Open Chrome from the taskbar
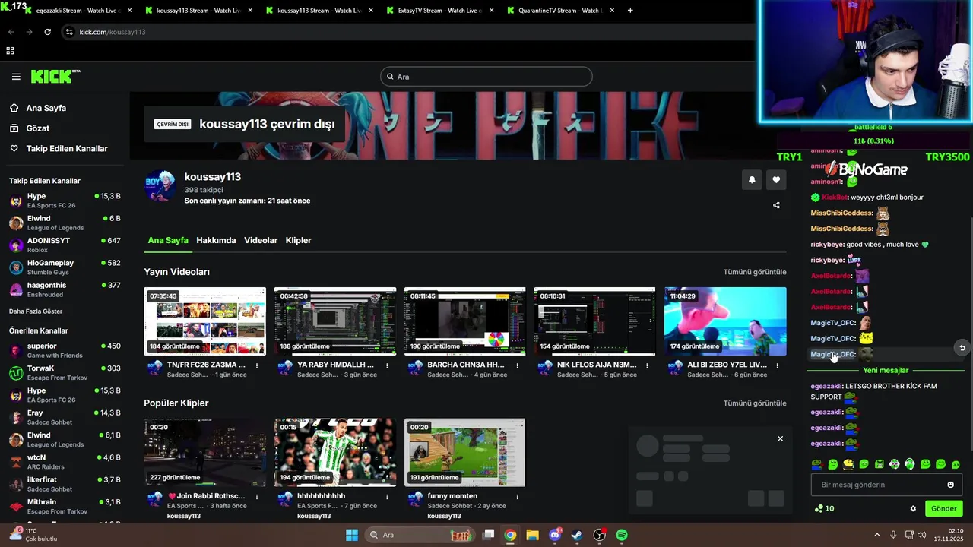Screen dimensions: 973x547 click(x=510, y=535)
